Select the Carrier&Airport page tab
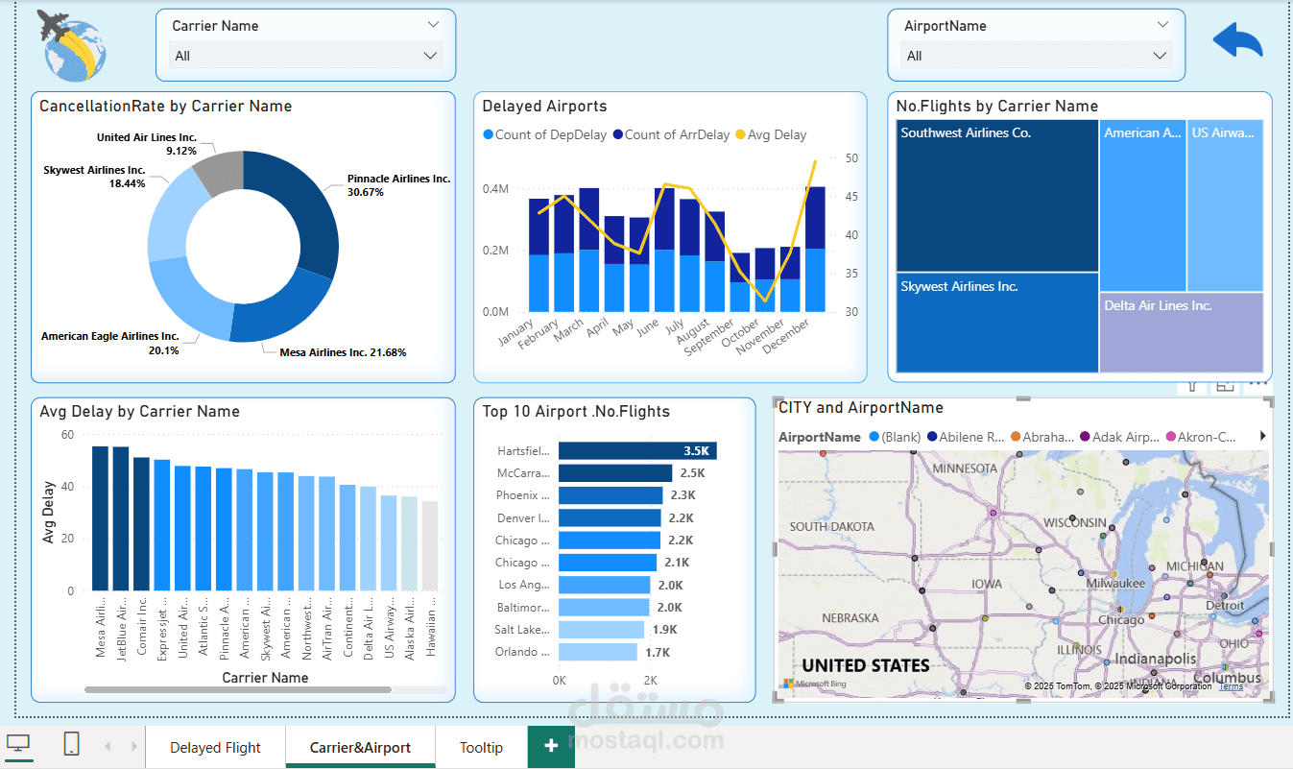 360,747
